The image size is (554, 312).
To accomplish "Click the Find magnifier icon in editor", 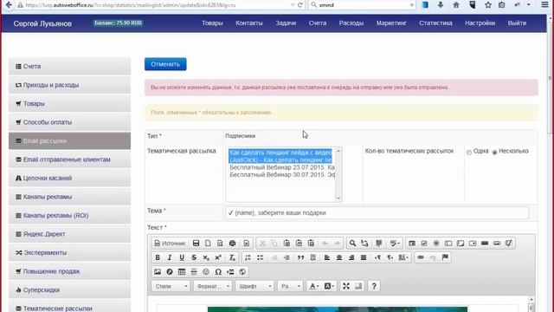I will point(352,244).
